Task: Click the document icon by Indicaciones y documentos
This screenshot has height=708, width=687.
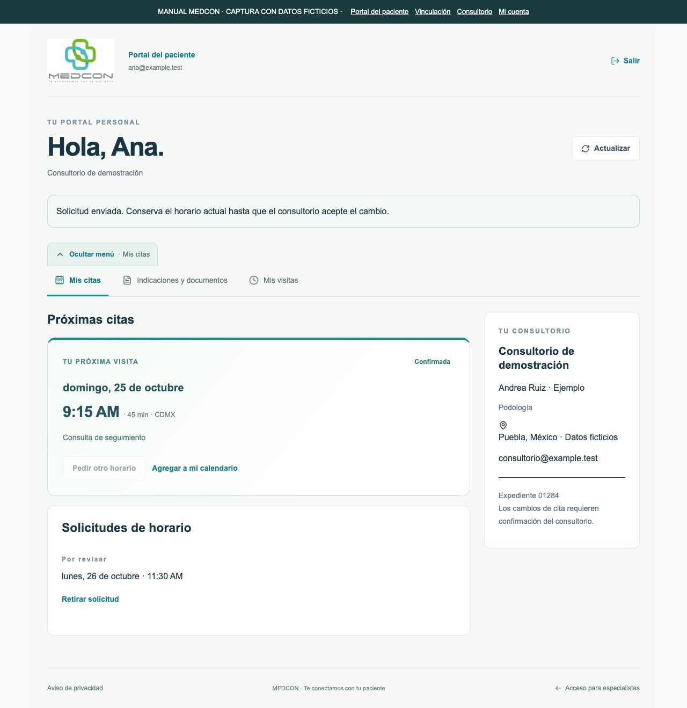Action: click(x=127, y=280)
